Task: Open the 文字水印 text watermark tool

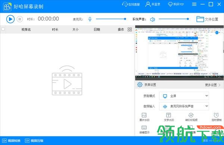Action: coord(169,117)
